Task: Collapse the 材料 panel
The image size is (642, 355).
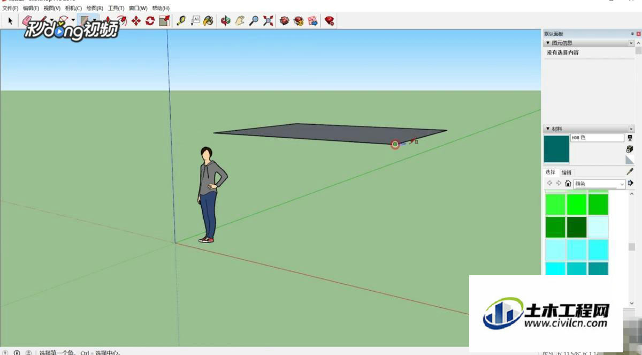Action: point(548,129)
